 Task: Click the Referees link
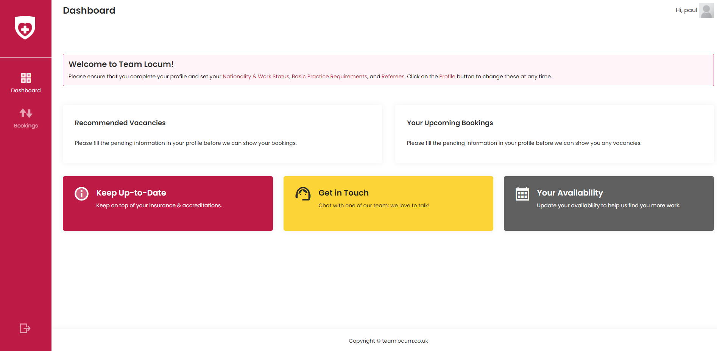tap(393, 76)
